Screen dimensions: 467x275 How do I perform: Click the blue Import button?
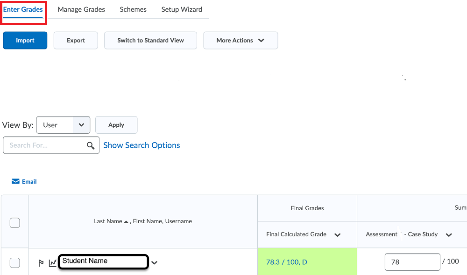click(x=25, y=41)
